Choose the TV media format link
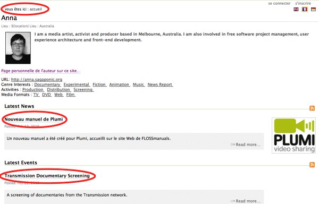The height and width of the screenshot is (204, 319). [x=36, y=95]
